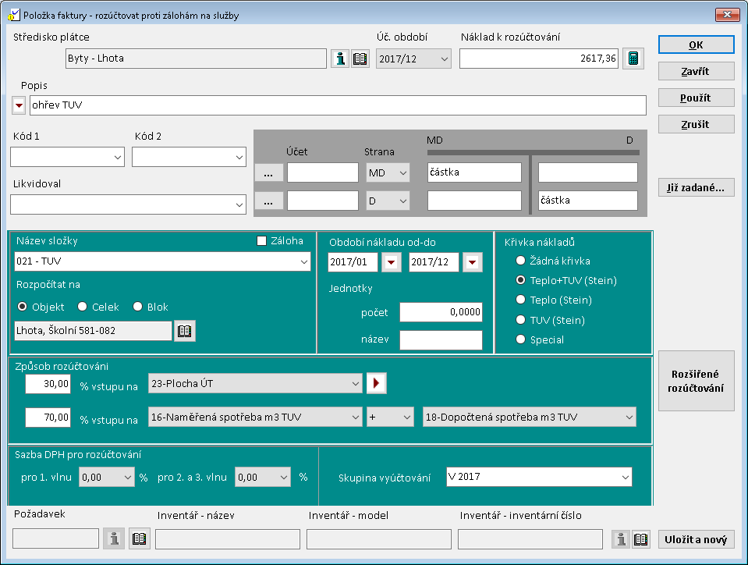Image resolution: width=748 pixels, height=565 pixels.
Task: Click the Jednotky počet input field
Action: (441, 312)
